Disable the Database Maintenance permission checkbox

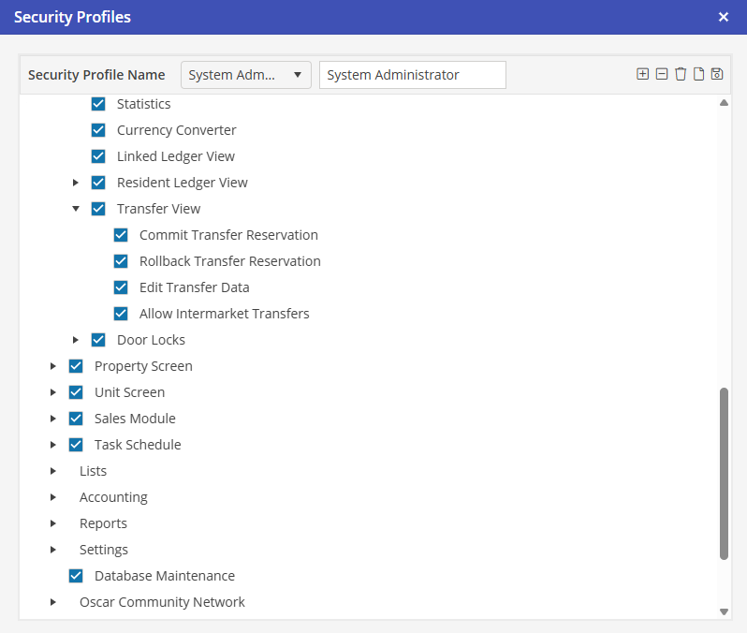pyautogui.click(x=76, y=576)
